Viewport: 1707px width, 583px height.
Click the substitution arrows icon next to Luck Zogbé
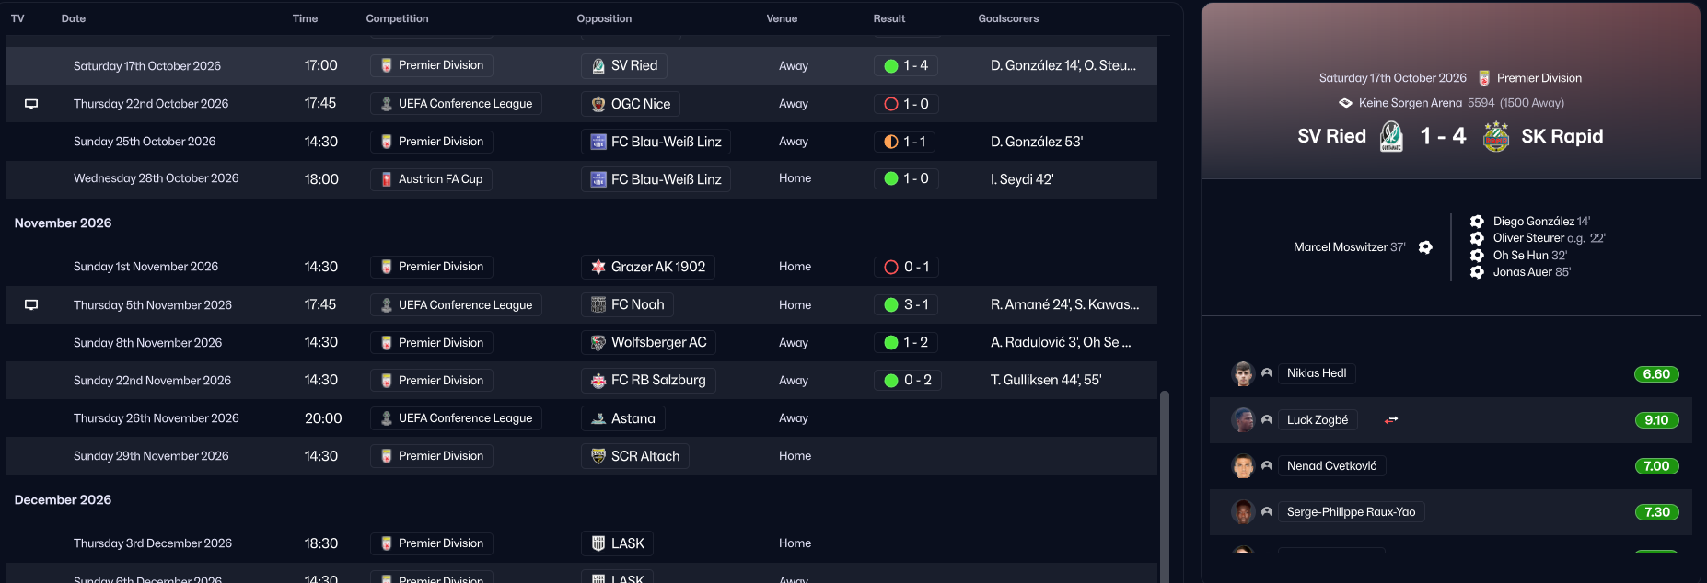pos(1391,420)
